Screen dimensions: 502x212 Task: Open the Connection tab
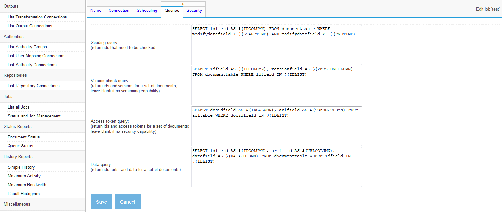click(119, 11)
